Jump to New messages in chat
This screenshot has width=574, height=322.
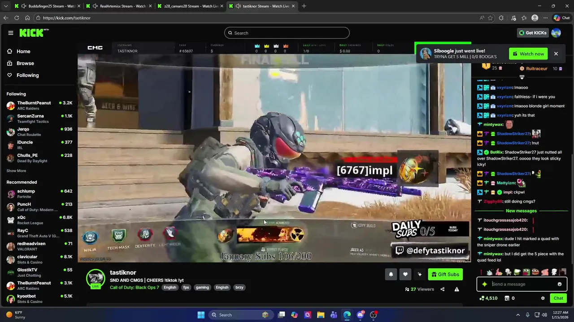click(x=521, y=211)
